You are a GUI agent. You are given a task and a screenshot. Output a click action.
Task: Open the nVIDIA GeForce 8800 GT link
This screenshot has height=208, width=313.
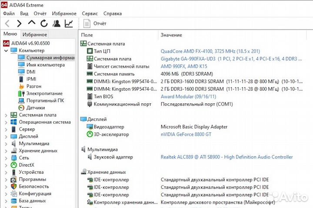coord(186,135)
